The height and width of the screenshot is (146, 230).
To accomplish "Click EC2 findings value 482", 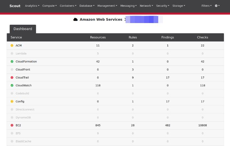I will [168, 125].
